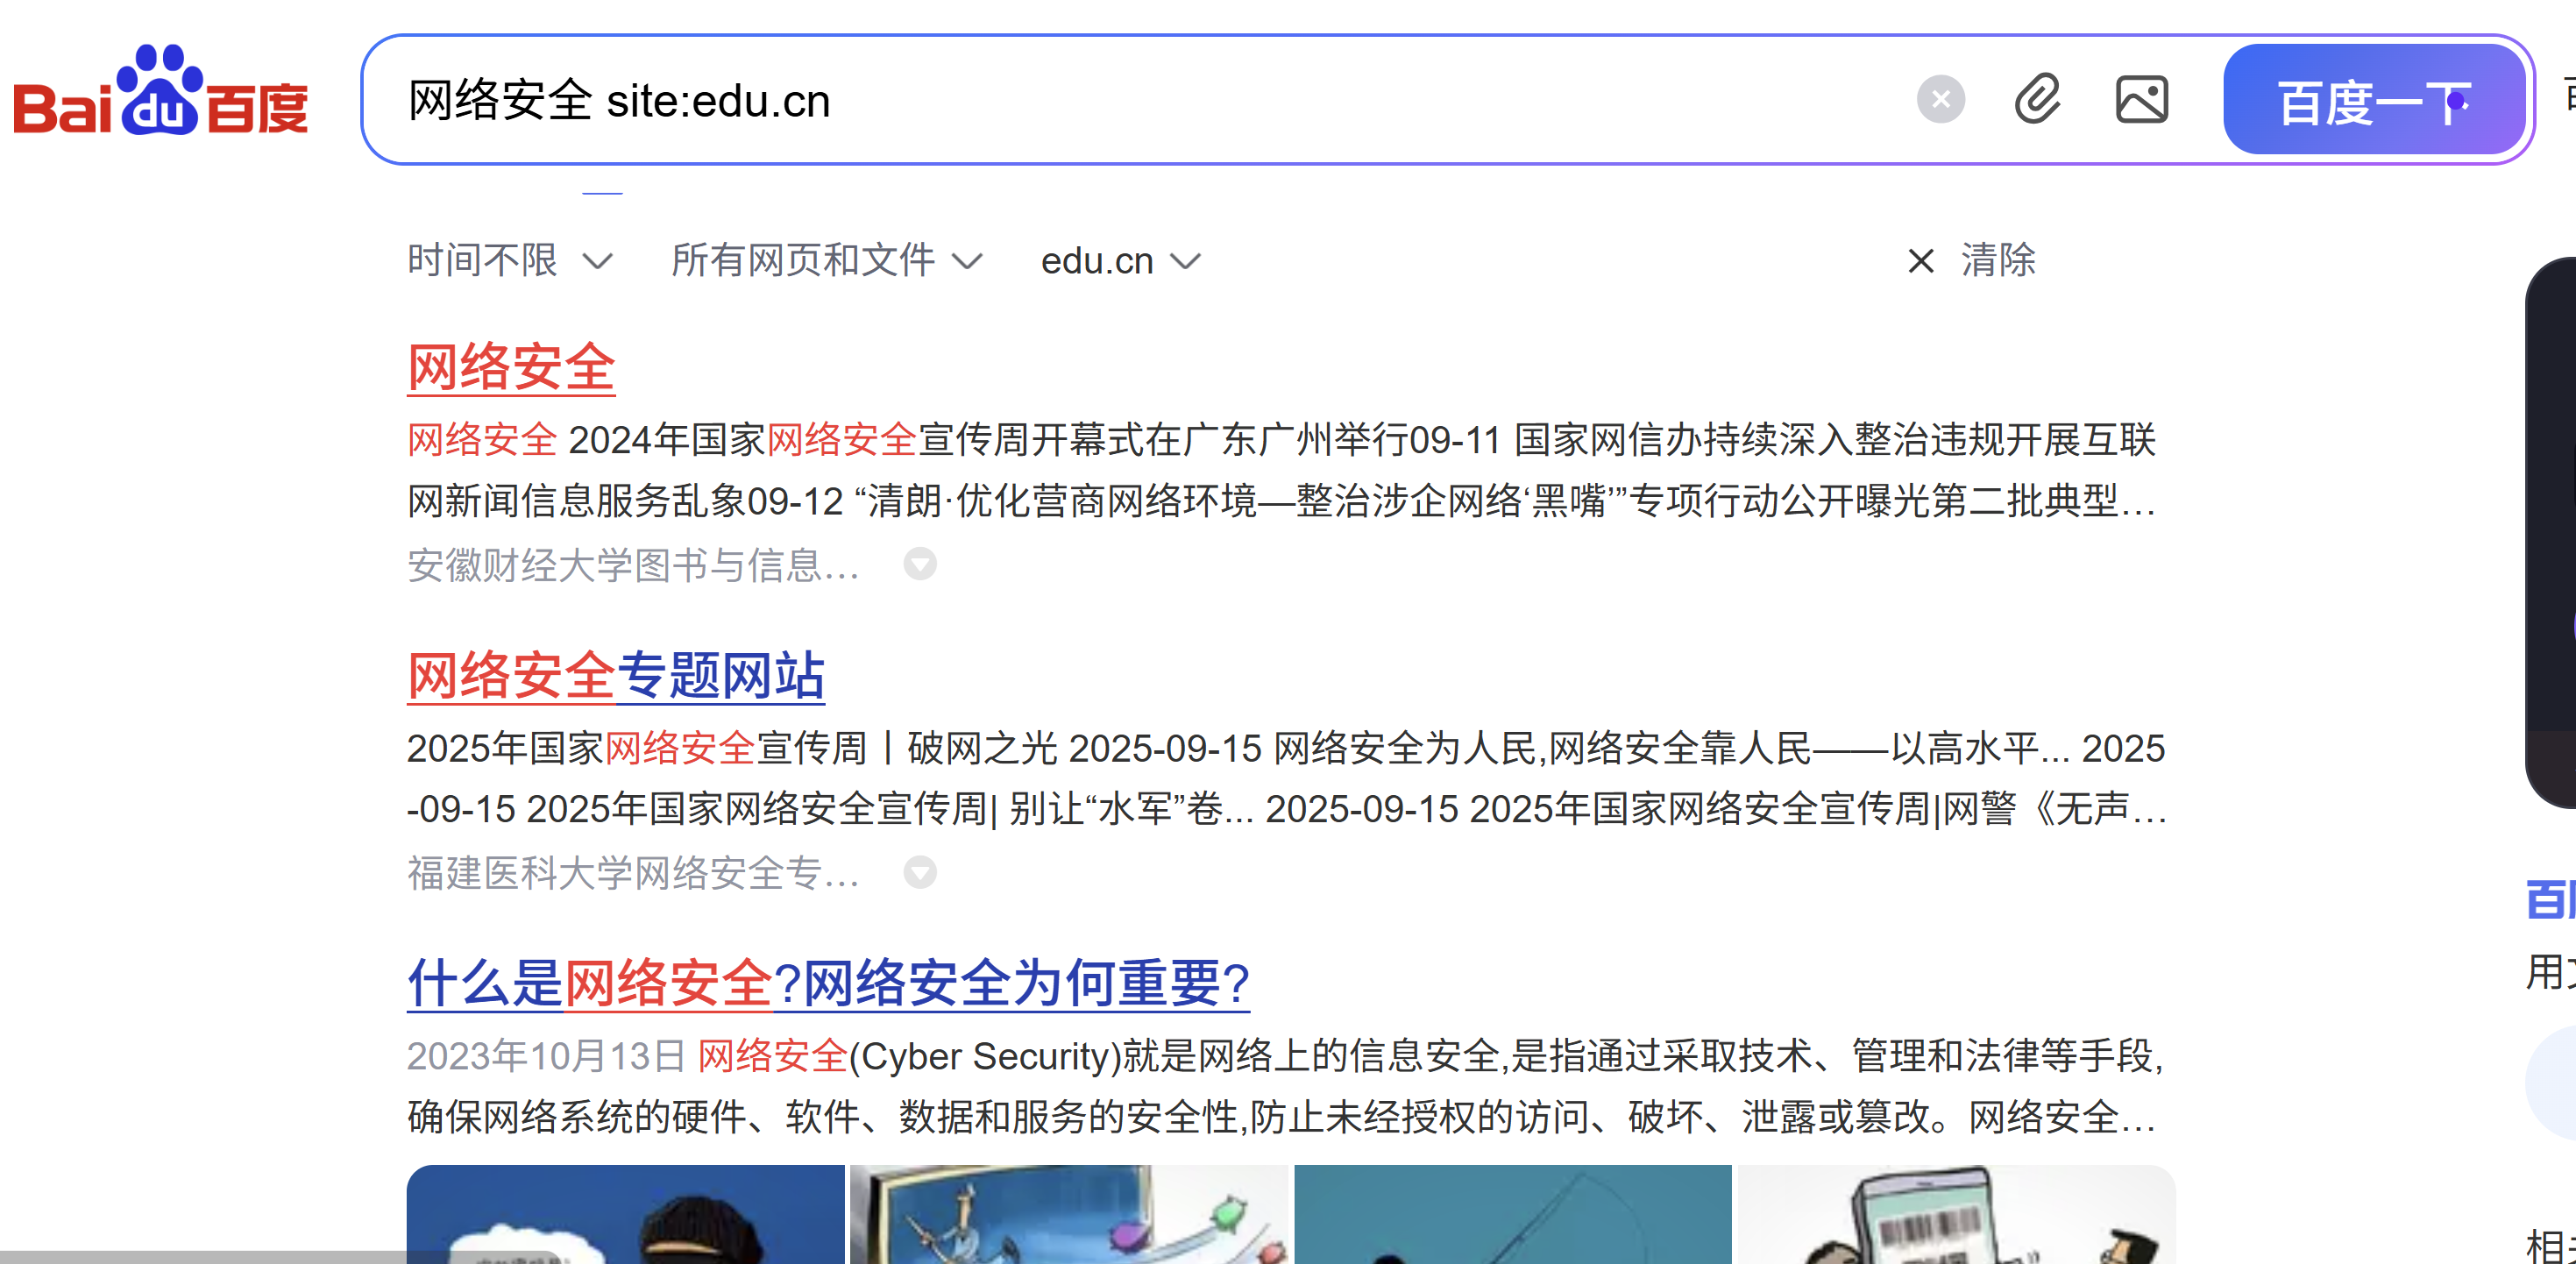Open source info arrow beside 福建医科大学网络安全专

(x=920, y=872)
